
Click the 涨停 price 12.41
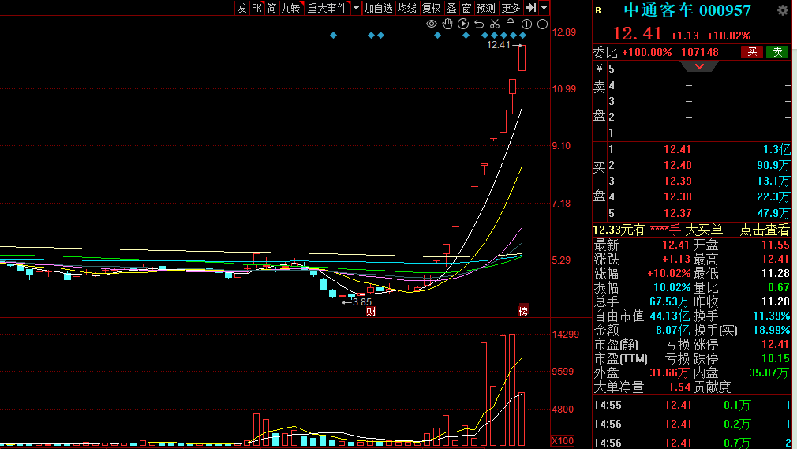(776, 344)
